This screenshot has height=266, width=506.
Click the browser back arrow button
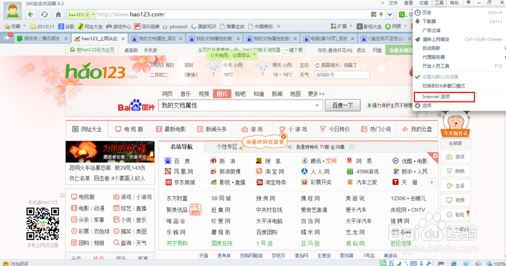click(31, 15)
